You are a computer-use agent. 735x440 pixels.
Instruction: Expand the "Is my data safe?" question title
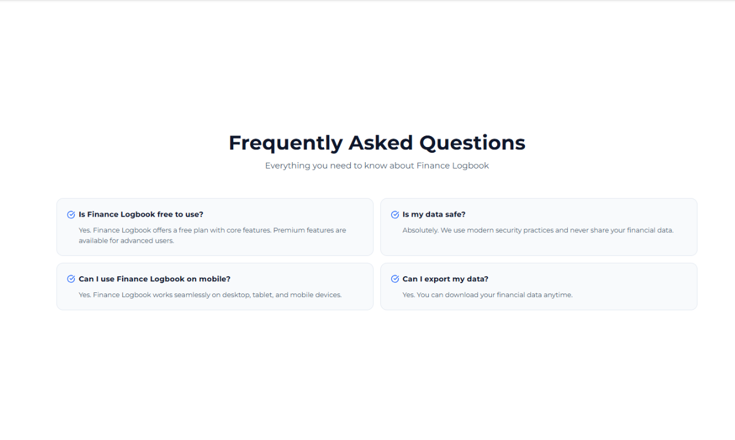434,215
